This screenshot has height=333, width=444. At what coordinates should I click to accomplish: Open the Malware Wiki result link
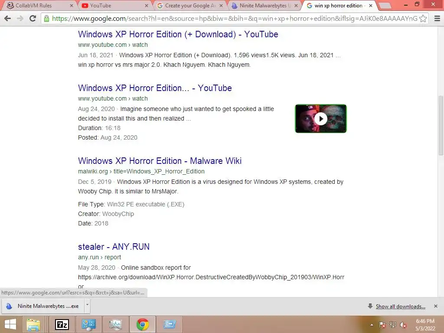[x=160, y=161]
